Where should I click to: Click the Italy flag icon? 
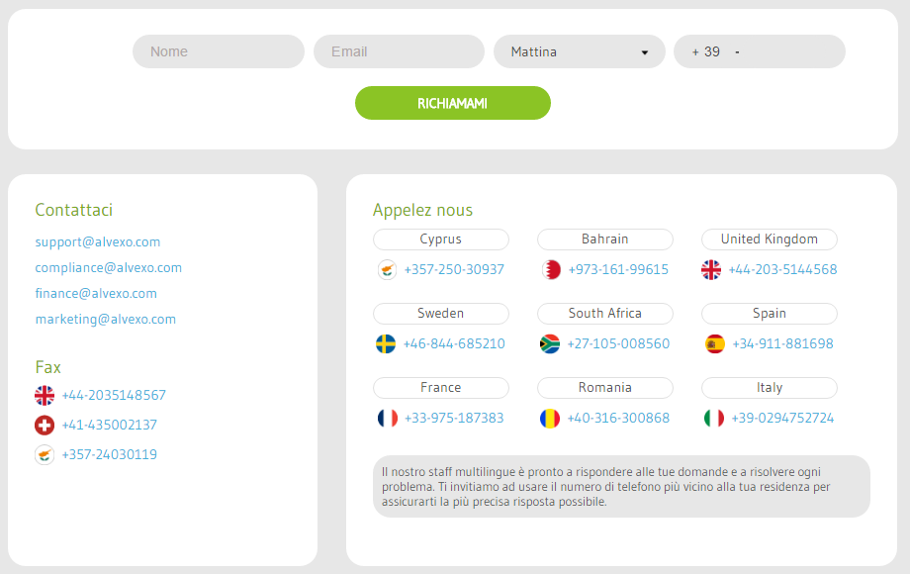[714, 419]
